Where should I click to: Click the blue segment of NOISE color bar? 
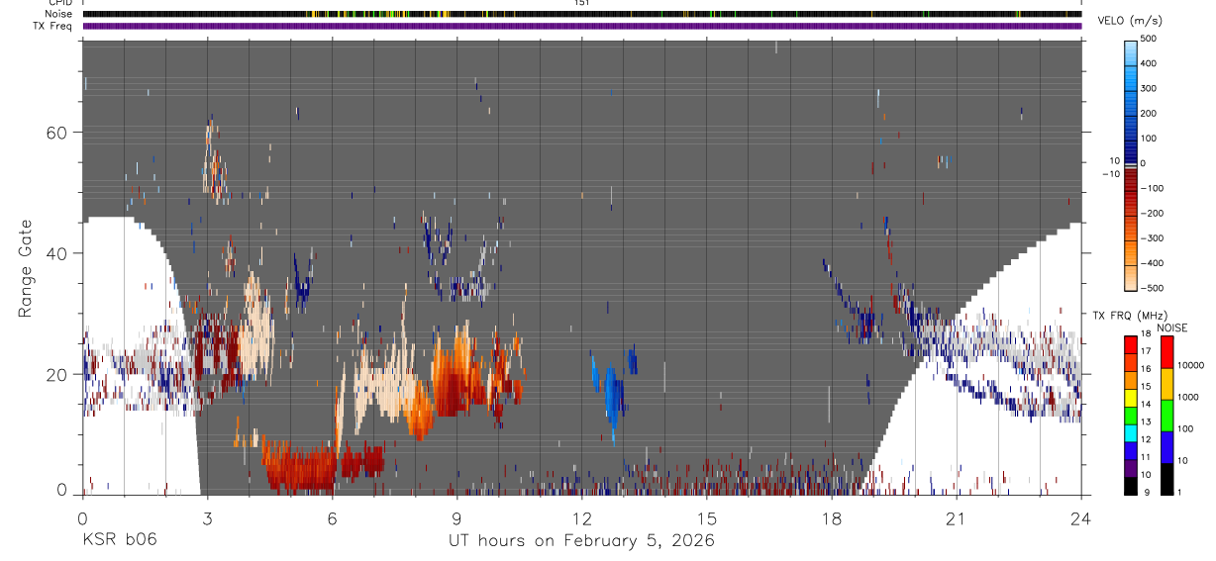click(1166, 446)
